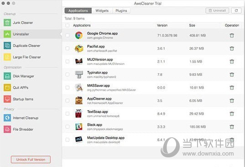
Task: Switch to the Widgets tab
Action: [102, 11]
